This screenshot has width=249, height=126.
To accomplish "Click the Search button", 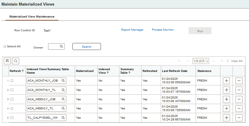I will click(87, 46).
